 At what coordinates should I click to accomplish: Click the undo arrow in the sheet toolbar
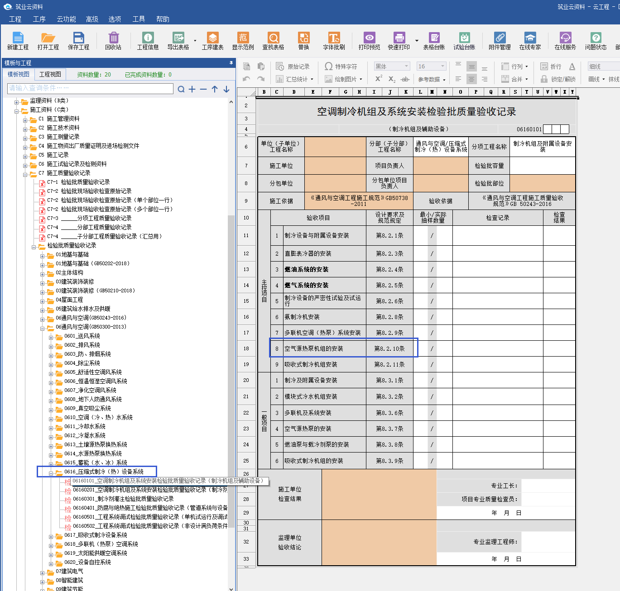click(x=246, y=79)
